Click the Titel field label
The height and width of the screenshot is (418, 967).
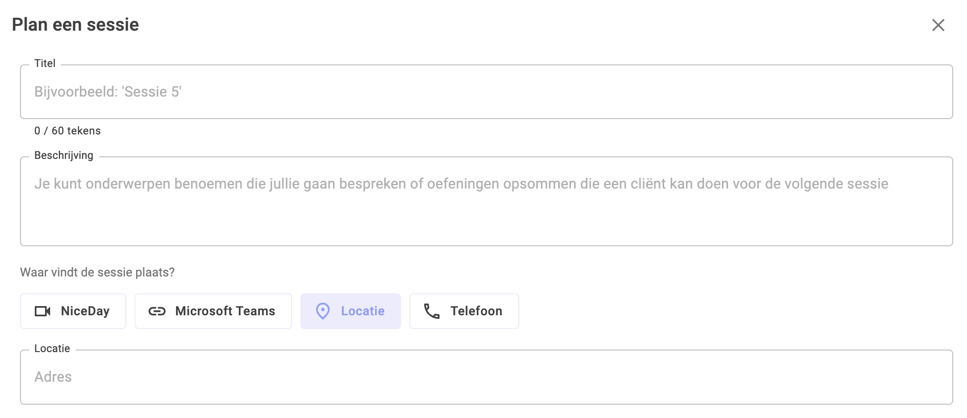click(45, 63)
